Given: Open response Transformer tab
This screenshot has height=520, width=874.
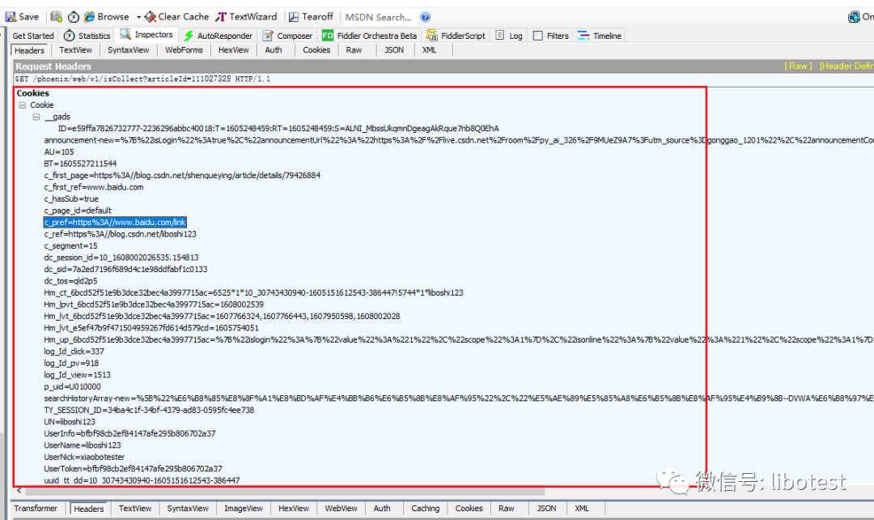Looking at the screenshot, I should [36, 509].
